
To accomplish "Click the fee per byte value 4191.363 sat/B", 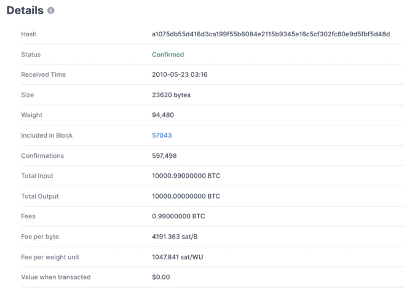I will tap(175, 237).
